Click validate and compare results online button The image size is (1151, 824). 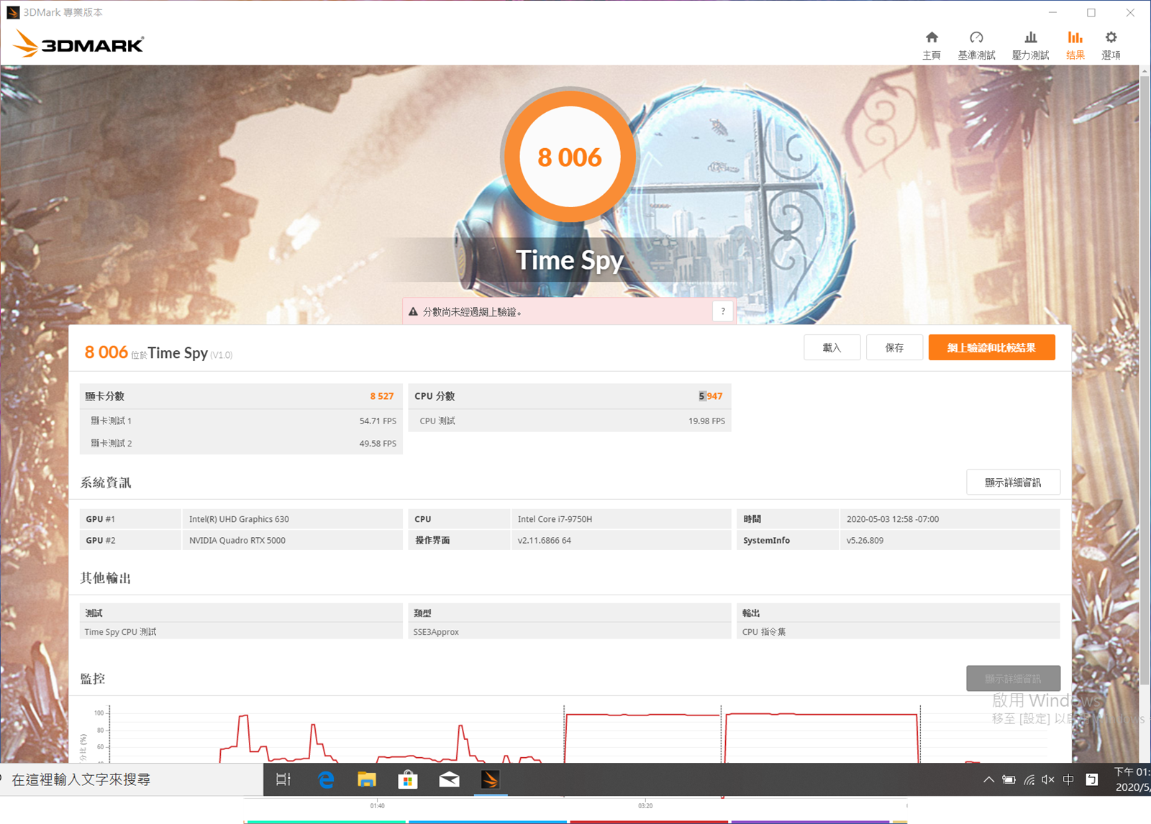[x=991, y=348]
